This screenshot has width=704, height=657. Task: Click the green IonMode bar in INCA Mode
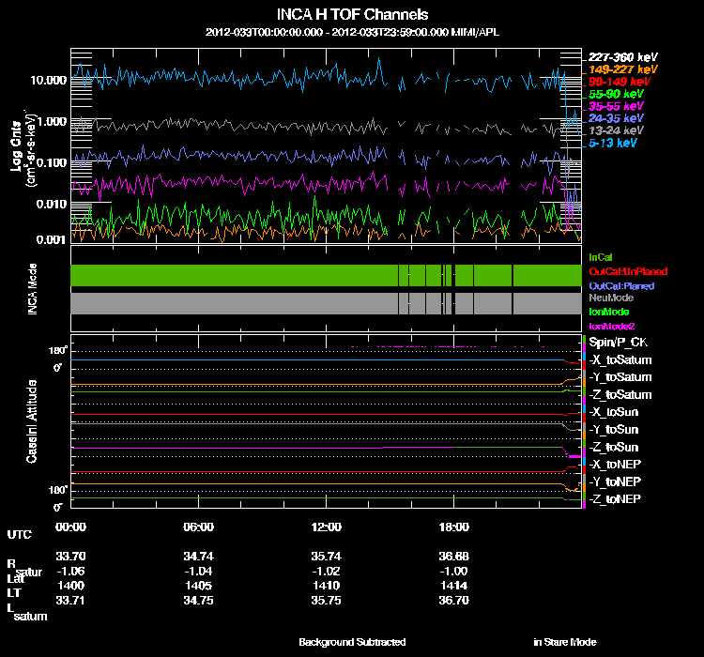(235, 275)
